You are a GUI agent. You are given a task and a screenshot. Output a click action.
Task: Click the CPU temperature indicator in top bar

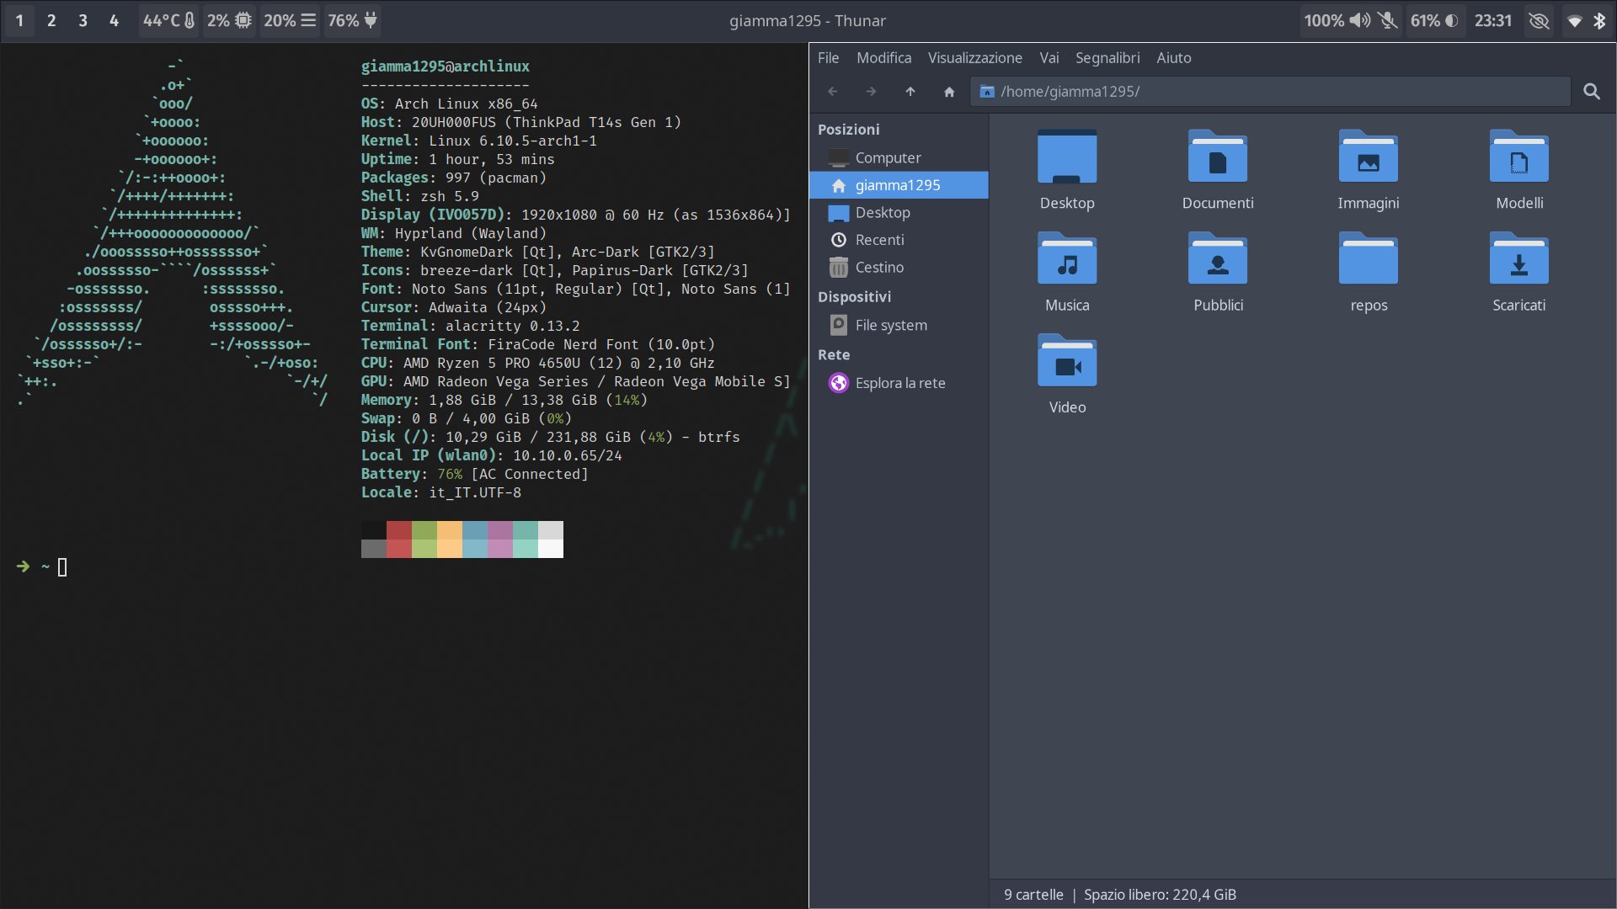pos(169,20)
